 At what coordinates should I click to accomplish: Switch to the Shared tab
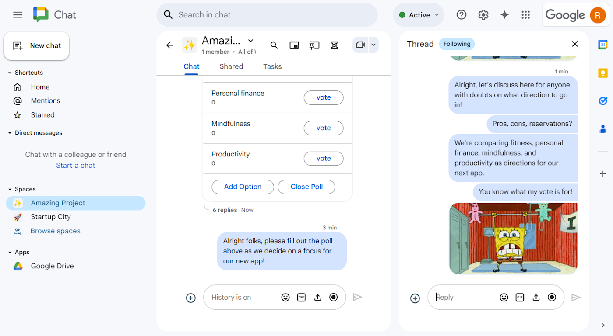pyautogui.click(x=231, y=66)
